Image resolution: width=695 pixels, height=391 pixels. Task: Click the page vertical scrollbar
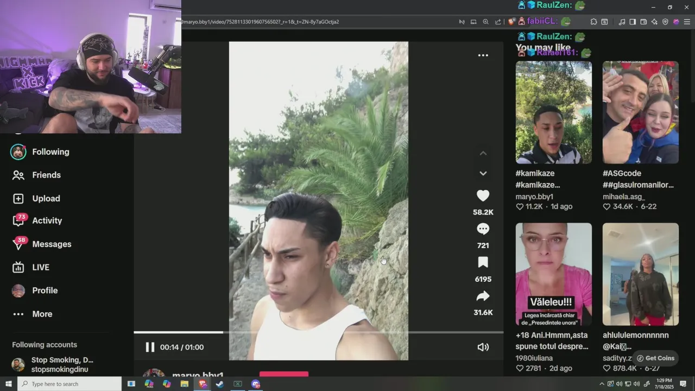(692, 65)
